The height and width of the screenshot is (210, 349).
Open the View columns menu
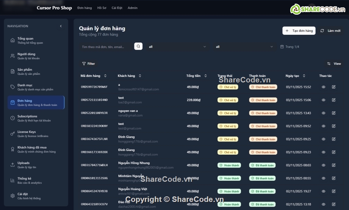(x=334, y=64)
